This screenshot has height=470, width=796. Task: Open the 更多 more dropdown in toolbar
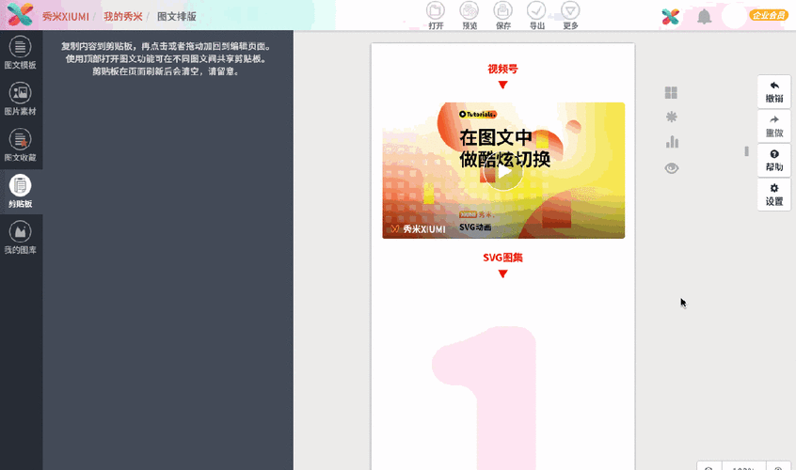point(570,16)
